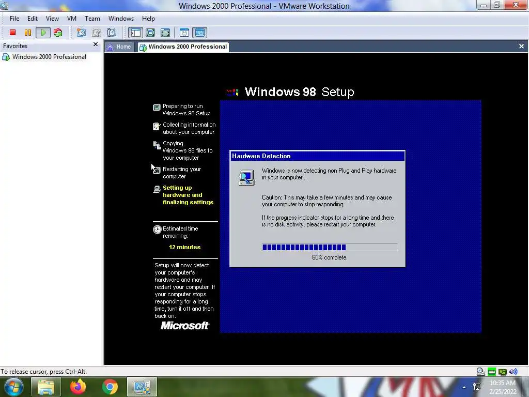Click the Windows 98 Setup heading
This screenshot has height=397, width=529.
(x=299, y=92)
